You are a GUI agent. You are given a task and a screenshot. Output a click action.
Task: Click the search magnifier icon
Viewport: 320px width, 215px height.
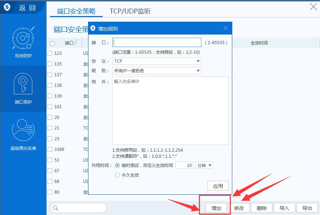(x=55, y=208)
